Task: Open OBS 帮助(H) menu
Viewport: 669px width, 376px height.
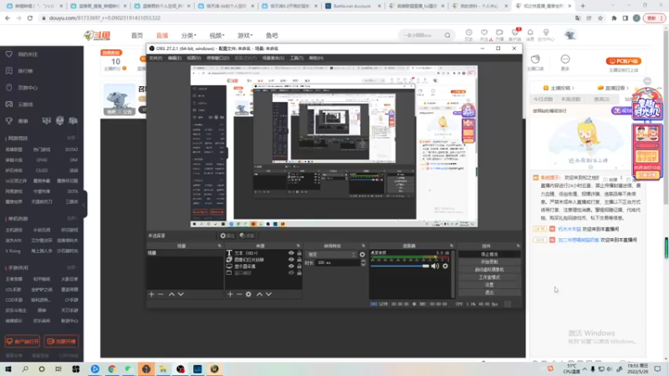Action: click(316, 58)
